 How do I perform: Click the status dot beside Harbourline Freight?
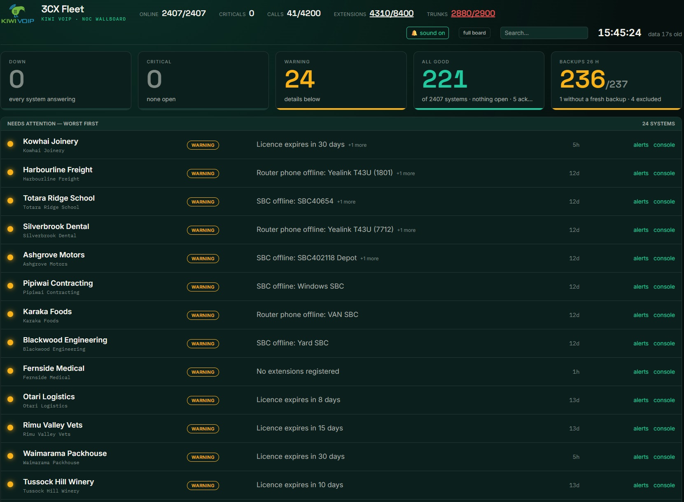[x=10, y=172]
